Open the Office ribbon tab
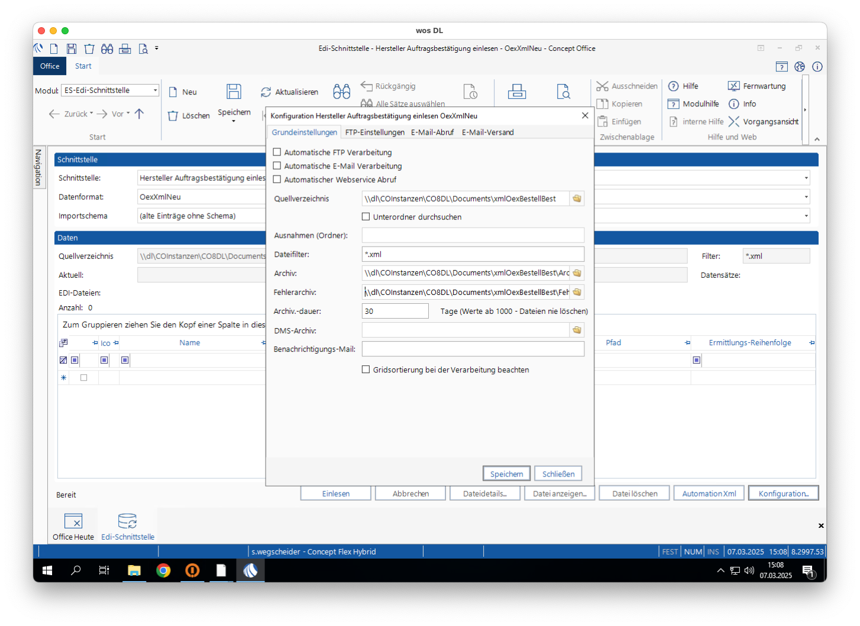The image size is (860, 626). (x=50, y=66)
